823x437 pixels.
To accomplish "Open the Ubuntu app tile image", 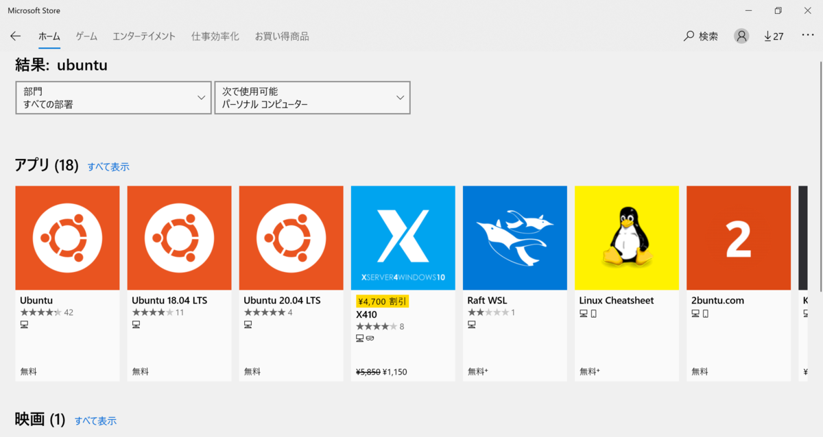I will 67,238.
